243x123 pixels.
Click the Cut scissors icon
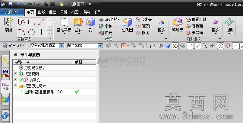(38, 4)
